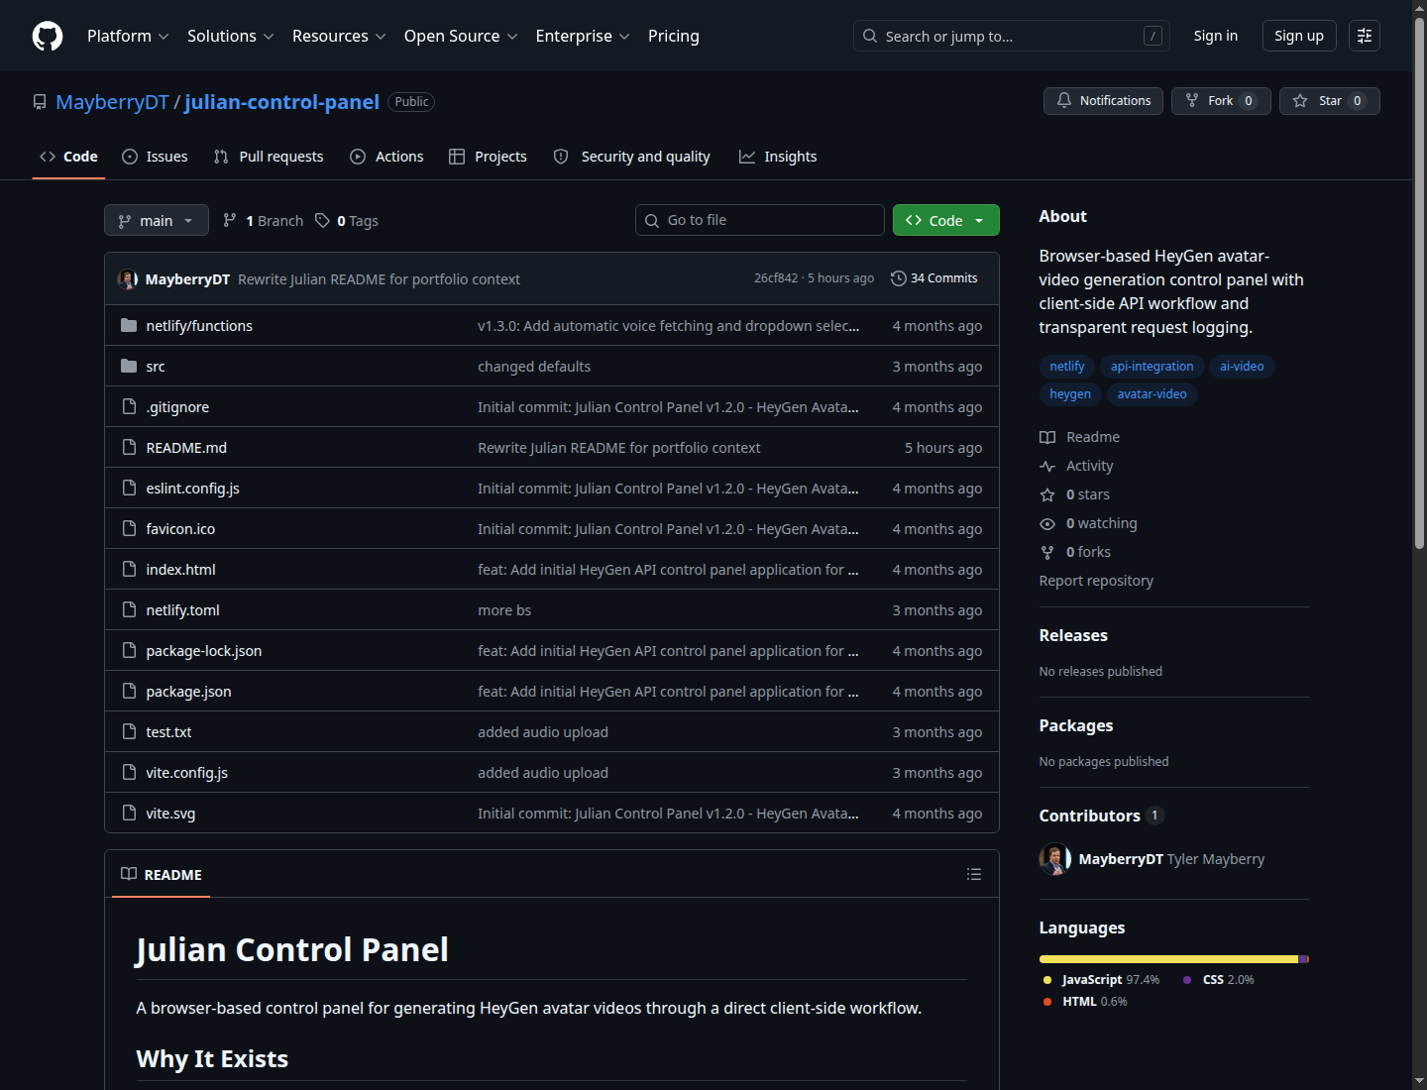Open commit hash 26cf842
The height and width of the screenshot is (1090, 1427).
click(776, 278)
